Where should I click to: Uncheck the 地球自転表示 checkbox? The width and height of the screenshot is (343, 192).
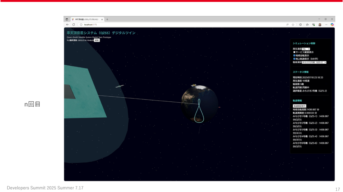tap(294, 55)
